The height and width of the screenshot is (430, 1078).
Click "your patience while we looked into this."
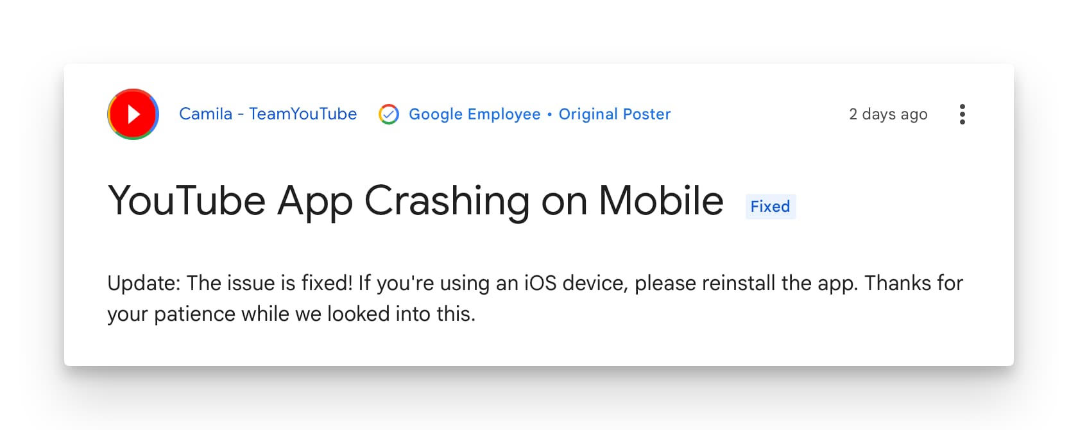point(291,314)
